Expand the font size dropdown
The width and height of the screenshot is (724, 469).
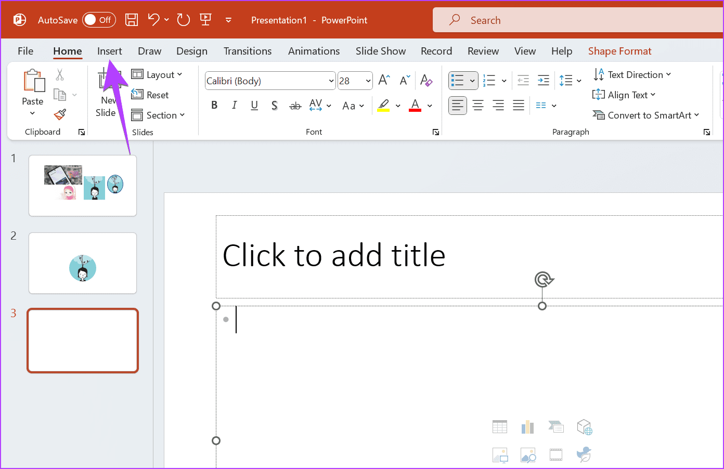click(x=368, y=81)
